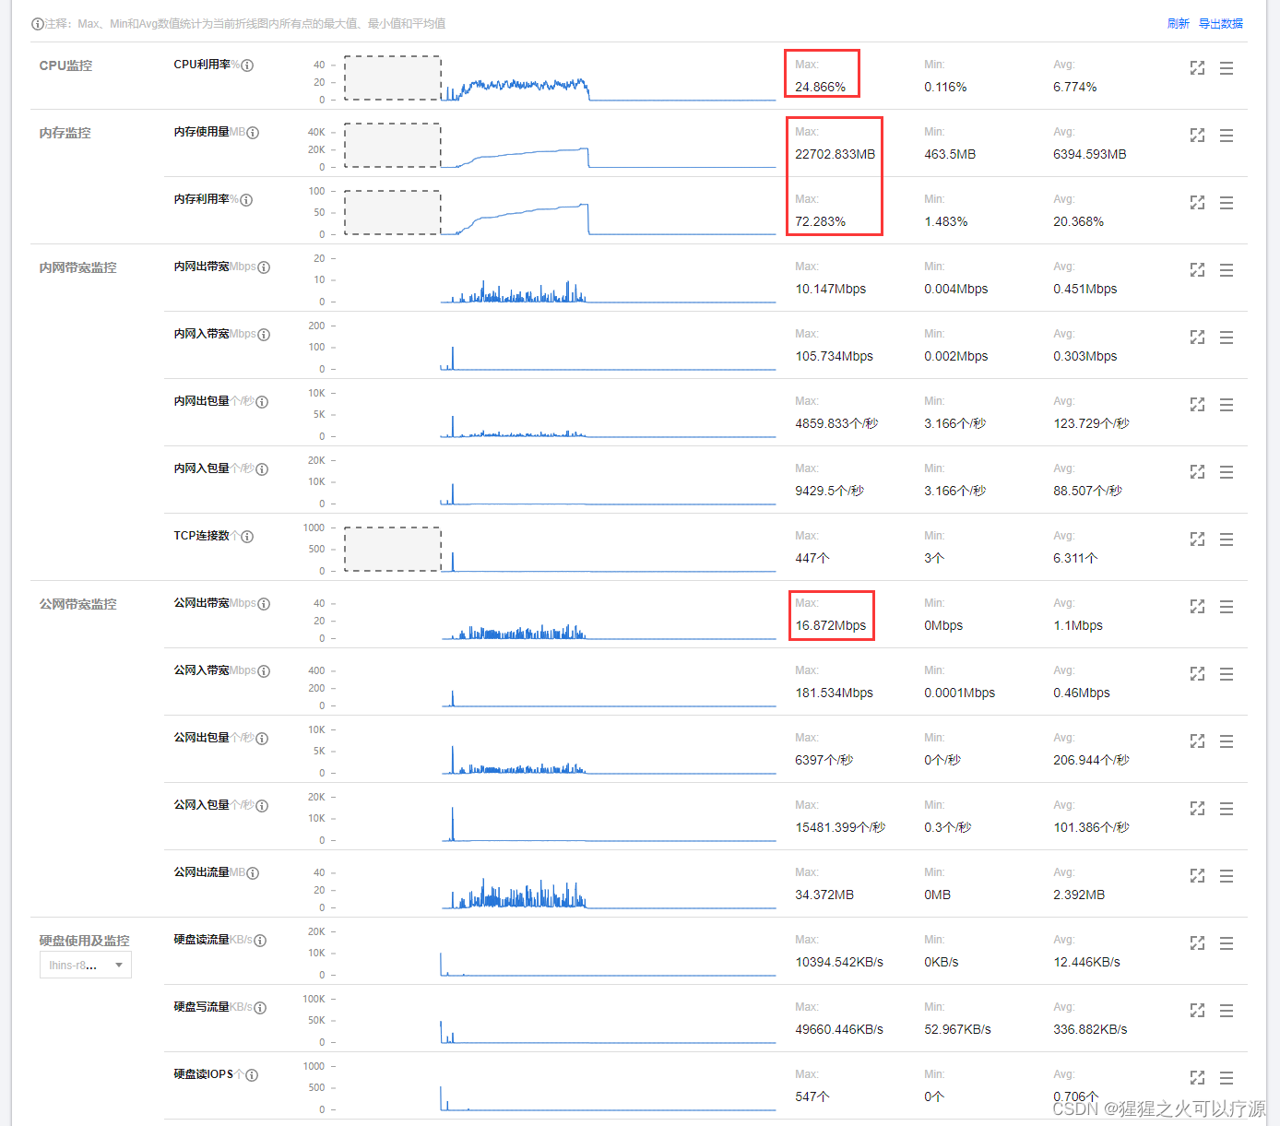1280x1126 pixels.
Task: Expand the 内存利用率 chart to fullscreen
Action: (x=1197, y=203)
